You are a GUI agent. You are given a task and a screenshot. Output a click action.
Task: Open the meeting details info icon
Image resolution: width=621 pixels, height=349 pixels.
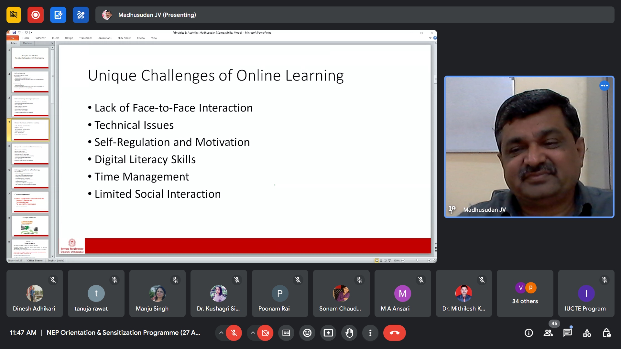(x=529, y=333)
